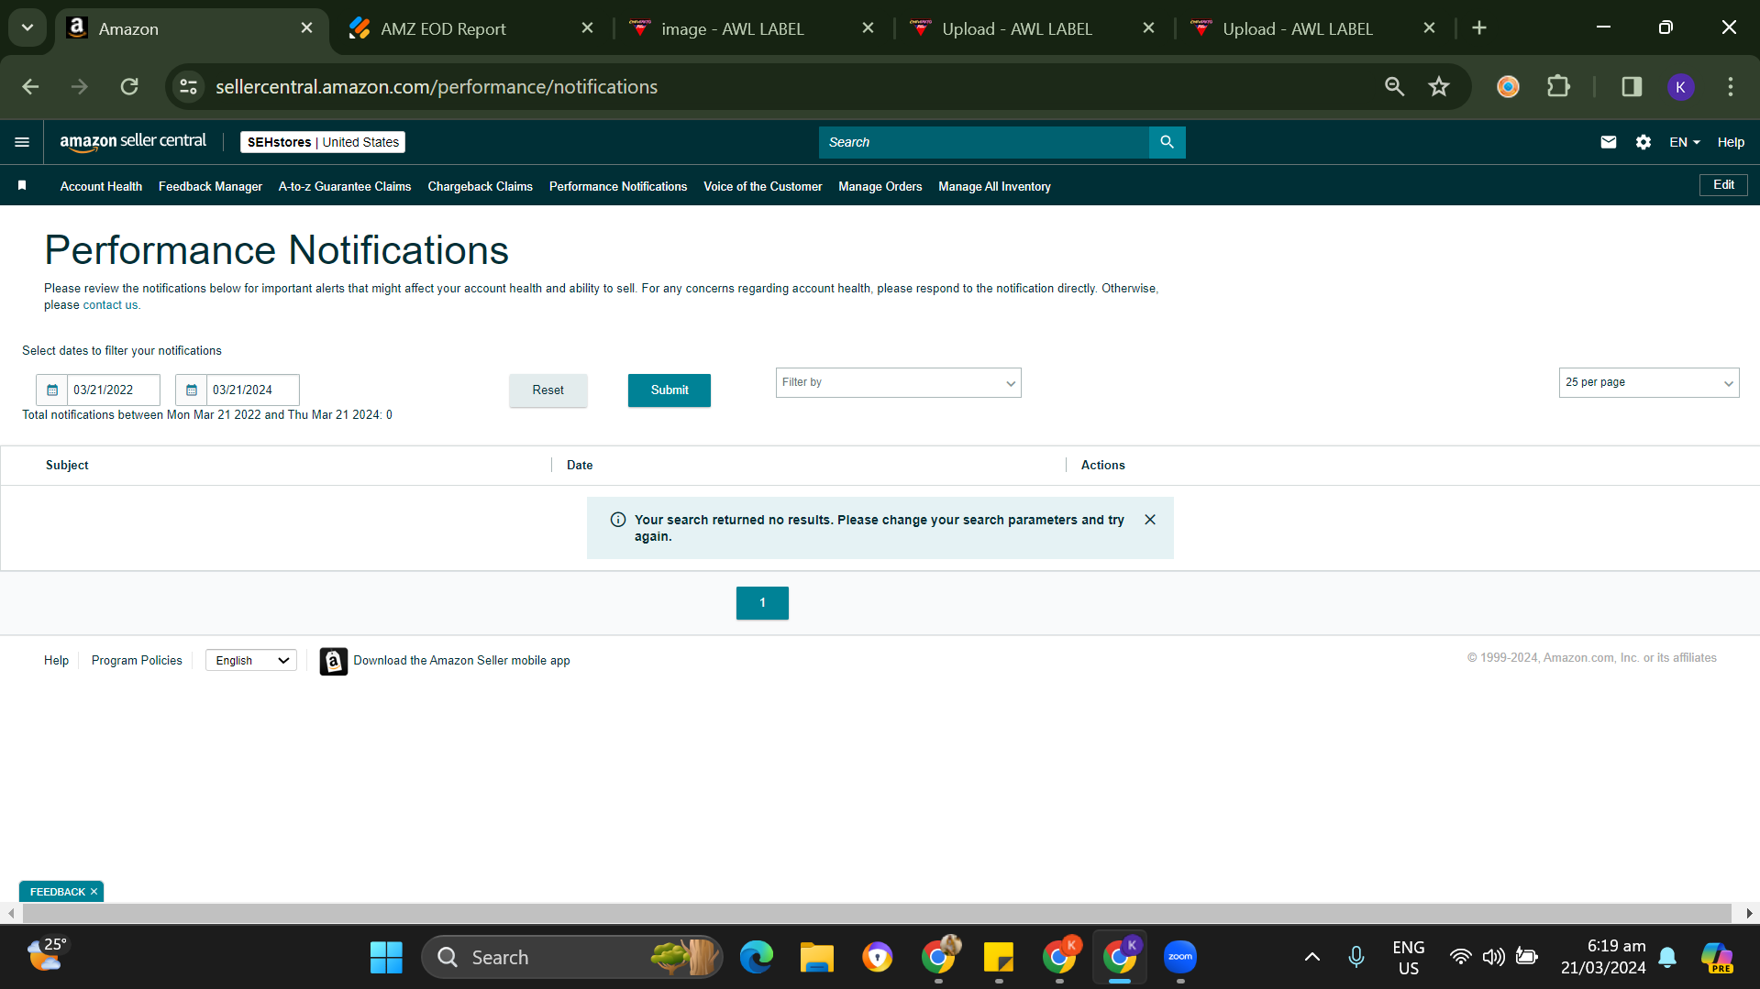Screen dimensions: 1760x989
Task: Change the EN language selector
Action: [1684, 142]
